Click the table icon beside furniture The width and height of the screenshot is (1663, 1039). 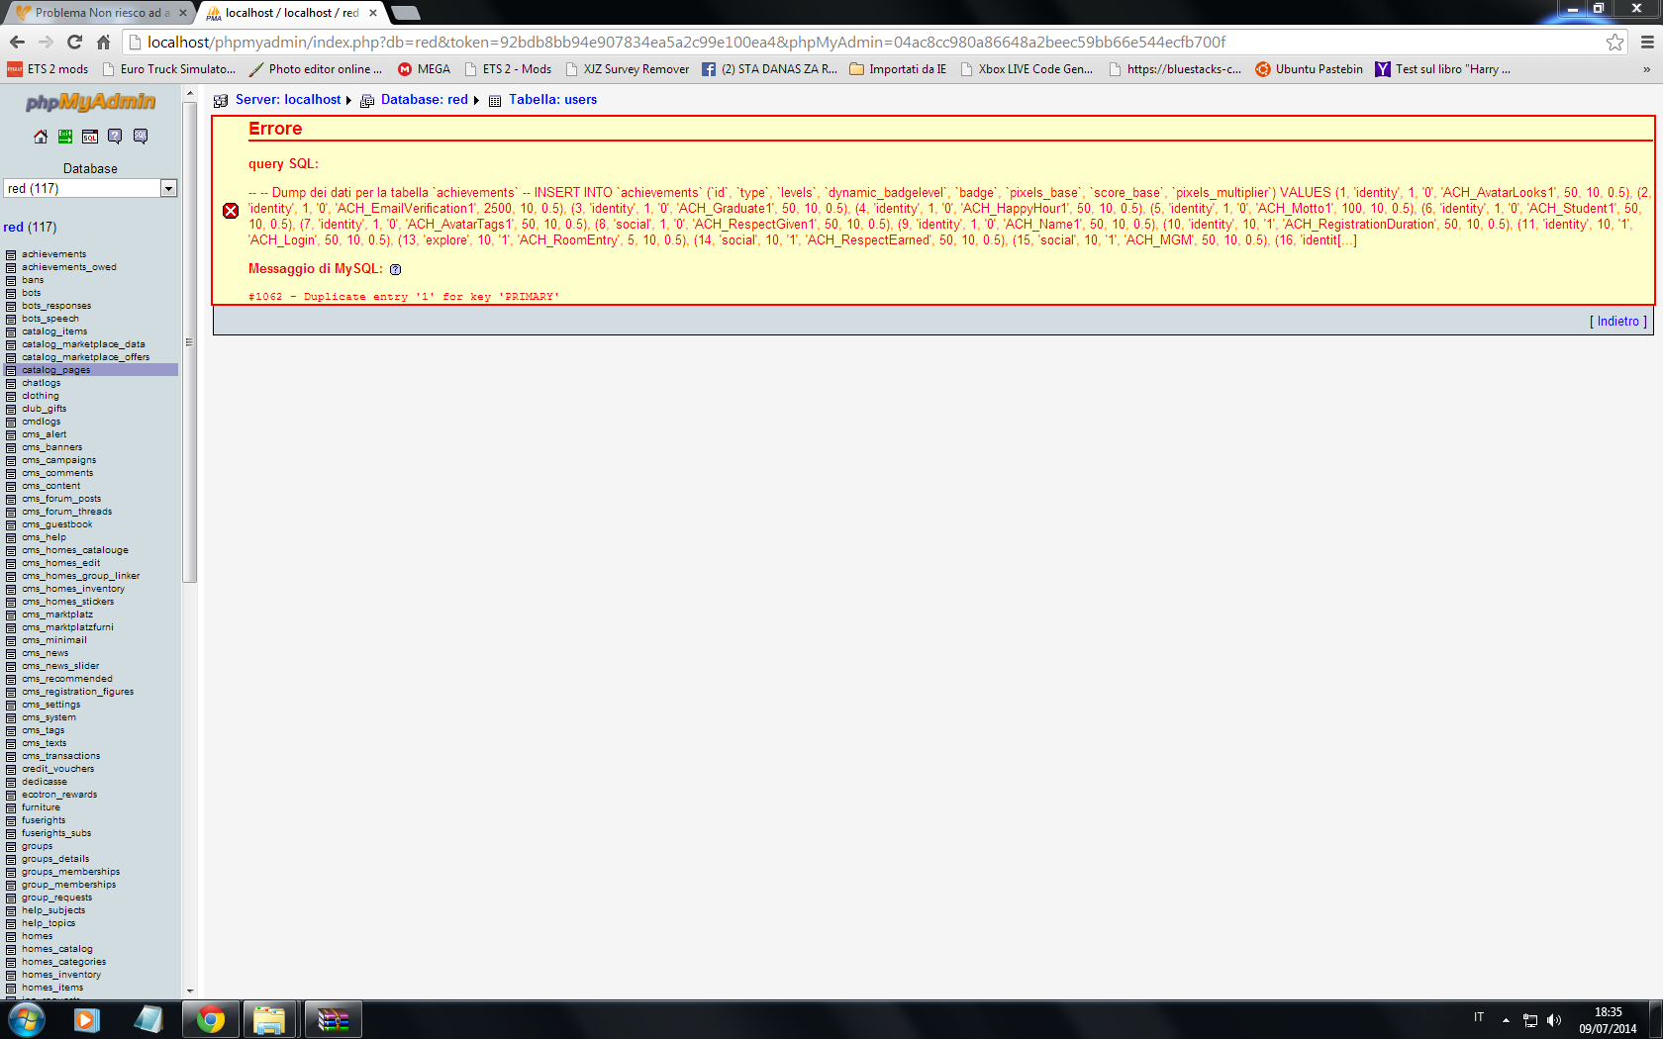[11, 807]
